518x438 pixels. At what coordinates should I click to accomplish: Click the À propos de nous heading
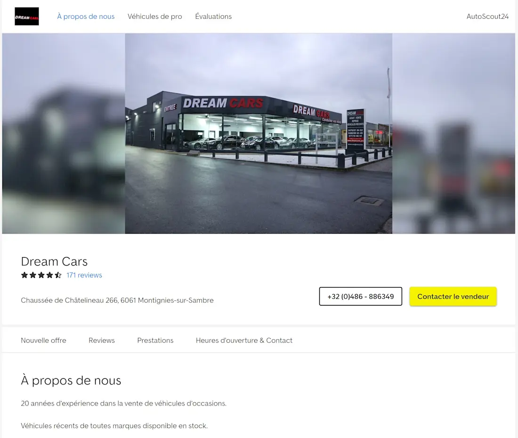[x=71, y=380]
